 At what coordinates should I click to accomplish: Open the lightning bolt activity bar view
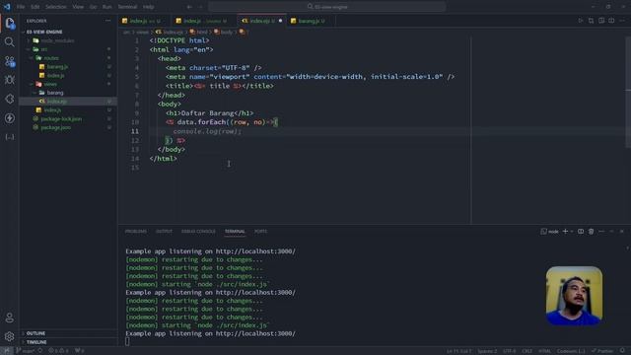10,118
